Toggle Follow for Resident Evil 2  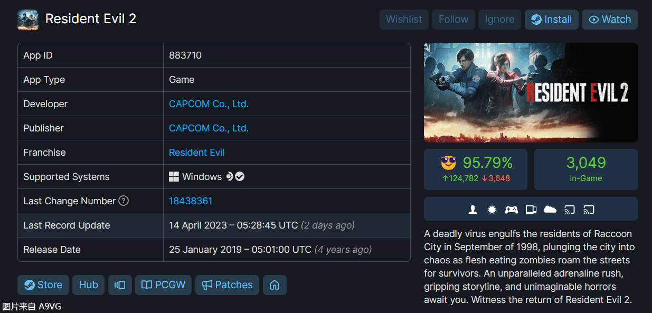click(x=453, y=20)
